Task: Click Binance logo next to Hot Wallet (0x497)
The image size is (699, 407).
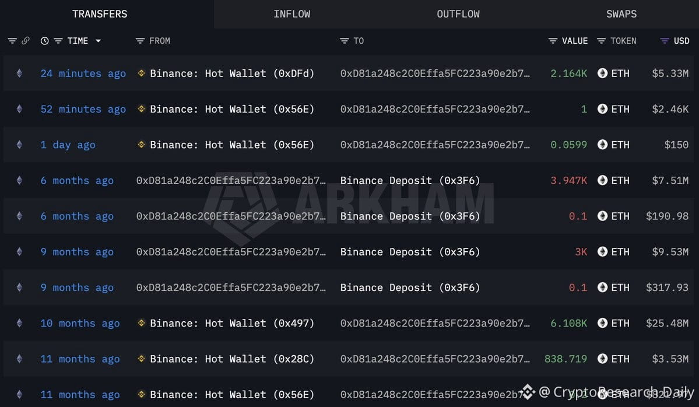Action: pos(141,323)
